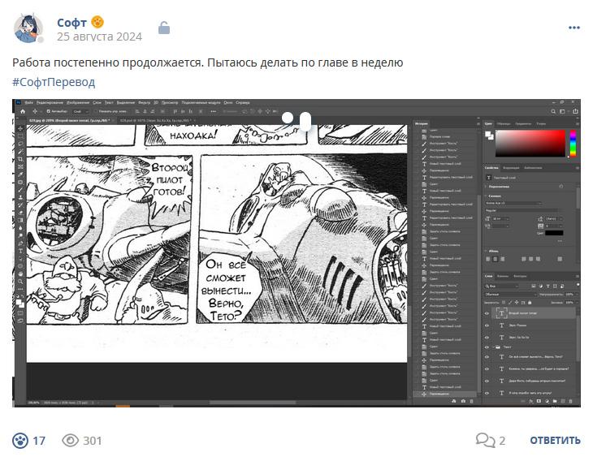The height and width of the screenshot is (461, 593).
Task: Collapse the Абзац section
Action: (x=486, y=251)
